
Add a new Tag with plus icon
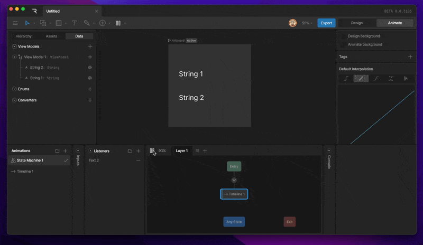[x=410, y=57]
